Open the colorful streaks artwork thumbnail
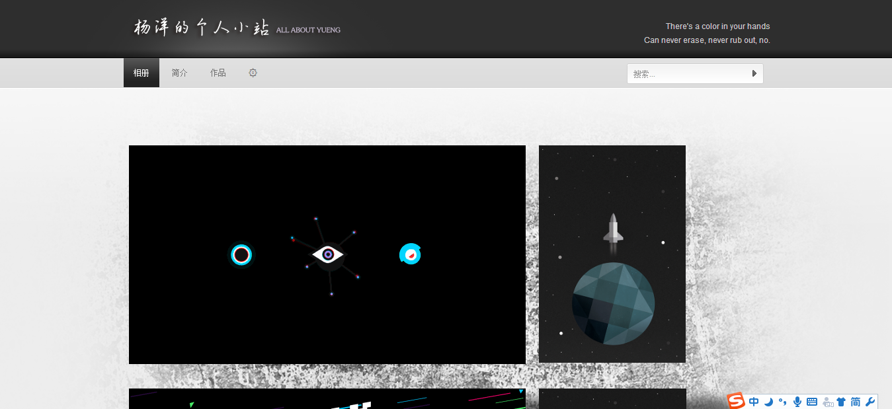Image resolution: width=892 pixels, height=409 pixels. pos(327,398)
